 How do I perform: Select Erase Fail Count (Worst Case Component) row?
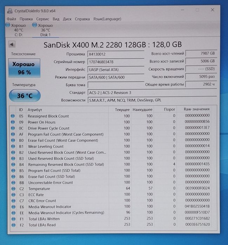point(110,140)
